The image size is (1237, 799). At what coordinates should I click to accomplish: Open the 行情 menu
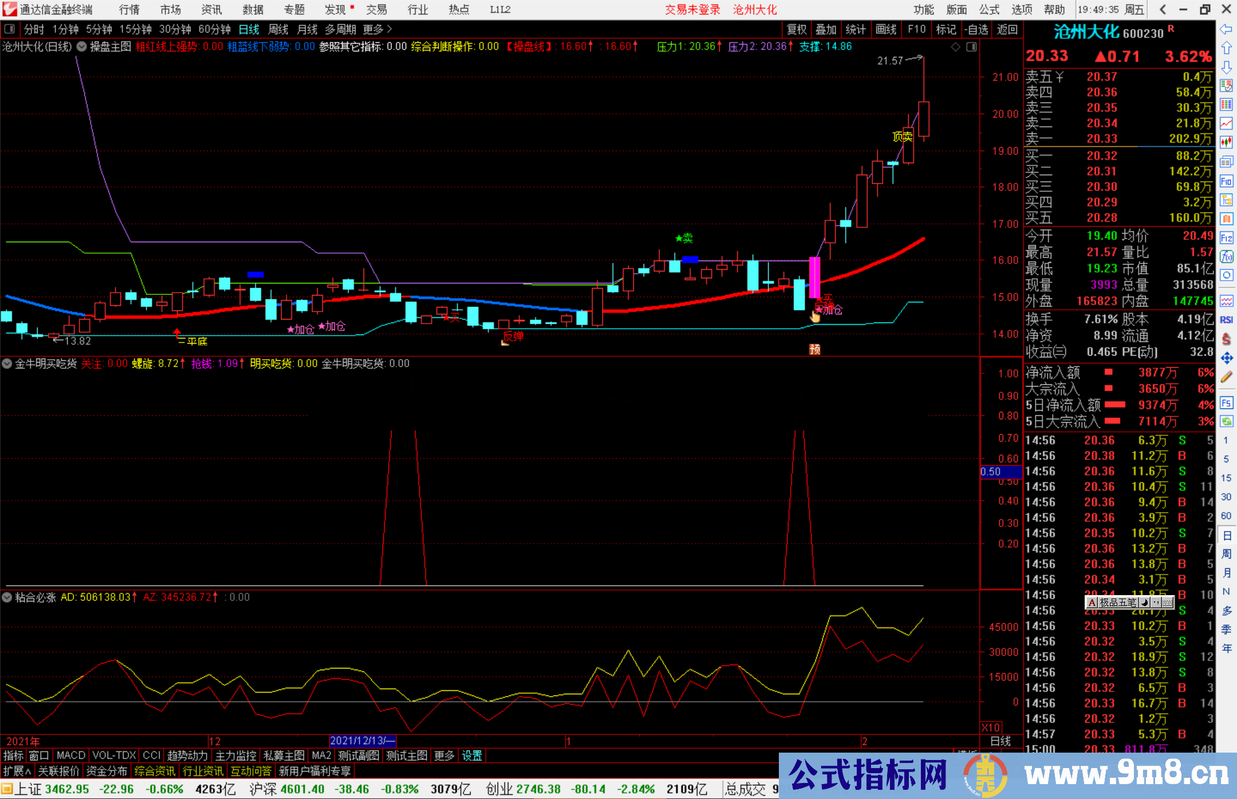[x=129, y=10]
